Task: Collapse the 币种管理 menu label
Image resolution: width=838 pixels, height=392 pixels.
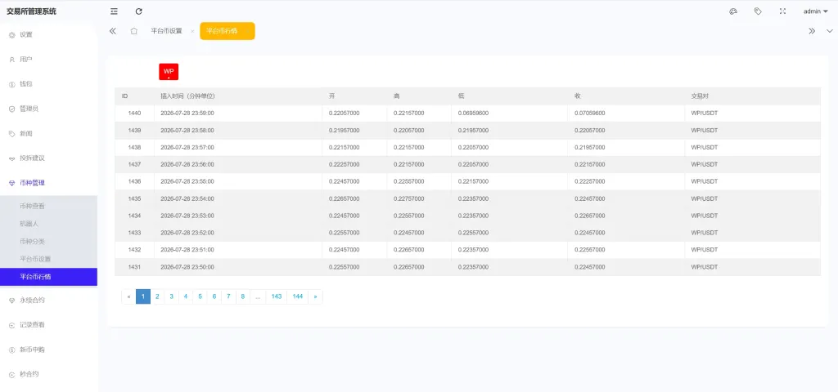Action: click(x=33, y=183)
